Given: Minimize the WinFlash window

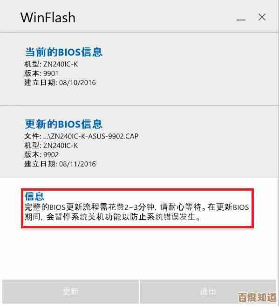Looking at the screenshot, I should point(241,20).
